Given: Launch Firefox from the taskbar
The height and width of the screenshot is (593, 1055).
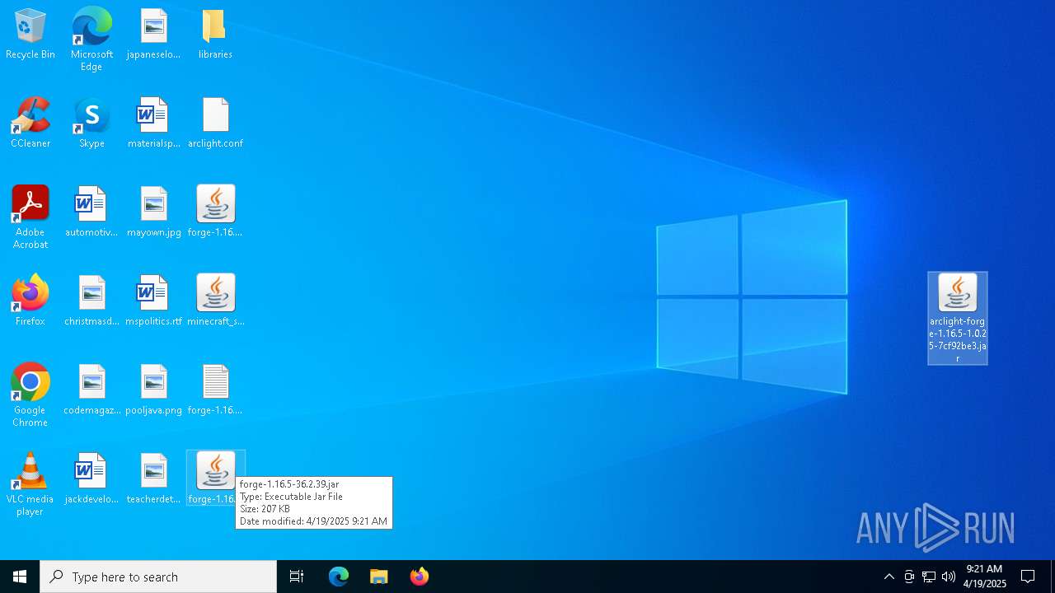Looking at the screenshot, I should (x=419, y=577).
